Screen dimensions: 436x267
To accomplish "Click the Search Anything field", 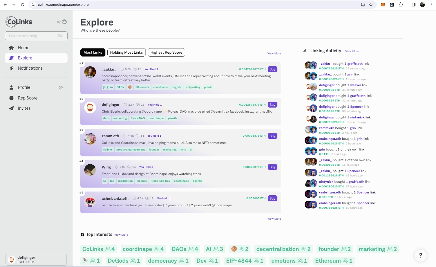I will (36, 36).
